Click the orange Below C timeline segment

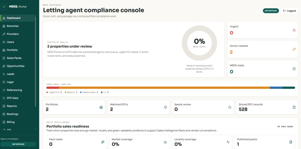click(x=164, y=88)
